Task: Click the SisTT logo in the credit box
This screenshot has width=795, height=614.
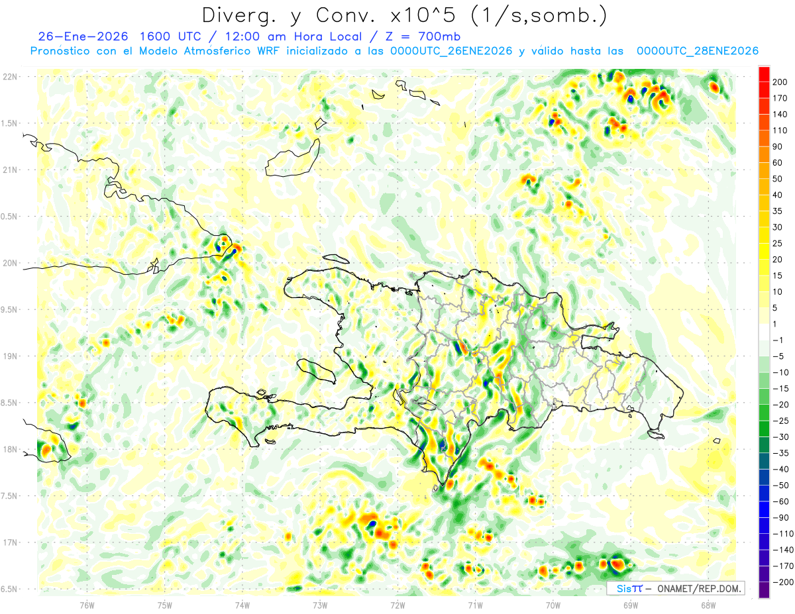Action: (629, 588)
